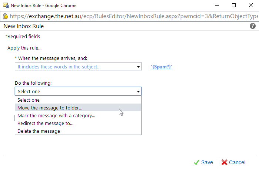
Task: Select 'Delete the message' option
Action: pyautogui.click(x=78, y=131)
